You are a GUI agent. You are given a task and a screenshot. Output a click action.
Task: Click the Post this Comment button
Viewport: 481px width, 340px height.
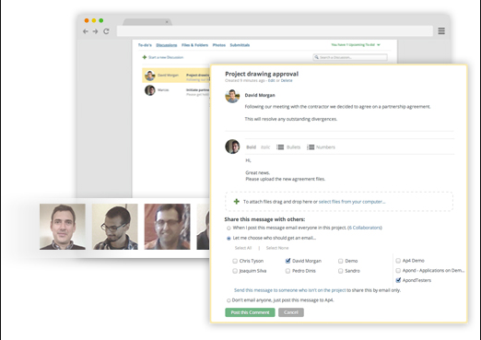coord(250,312)
